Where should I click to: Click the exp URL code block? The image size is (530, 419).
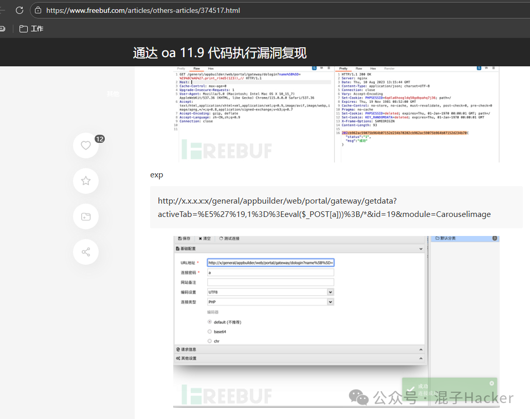[x=336, y=207]
